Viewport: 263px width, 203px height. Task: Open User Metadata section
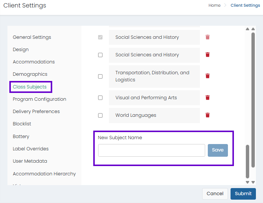click(30, 161)
